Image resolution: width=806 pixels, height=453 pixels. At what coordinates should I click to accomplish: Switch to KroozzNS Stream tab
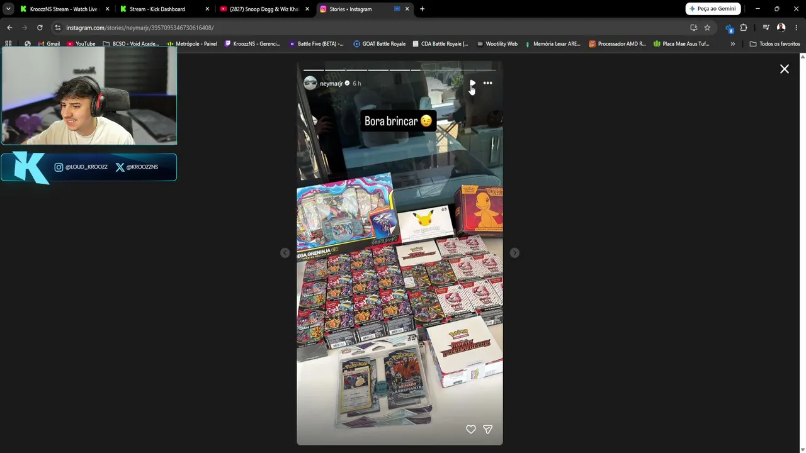64,9
